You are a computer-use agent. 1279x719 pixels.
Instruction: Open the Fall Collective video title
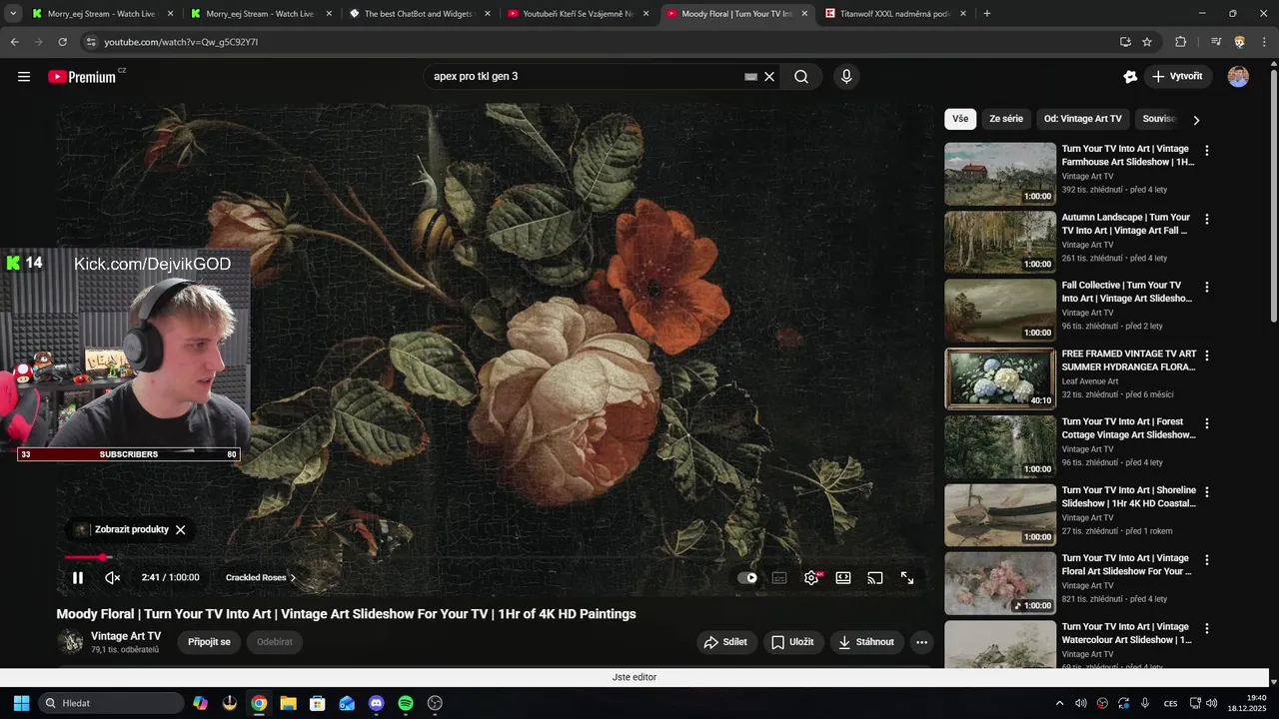point(1127,292)
